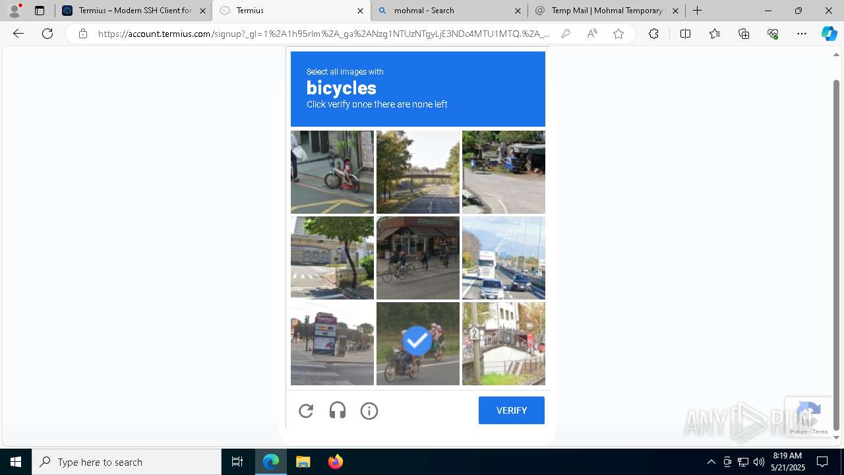Select the cyclists by storefront tile

[418, 258]
